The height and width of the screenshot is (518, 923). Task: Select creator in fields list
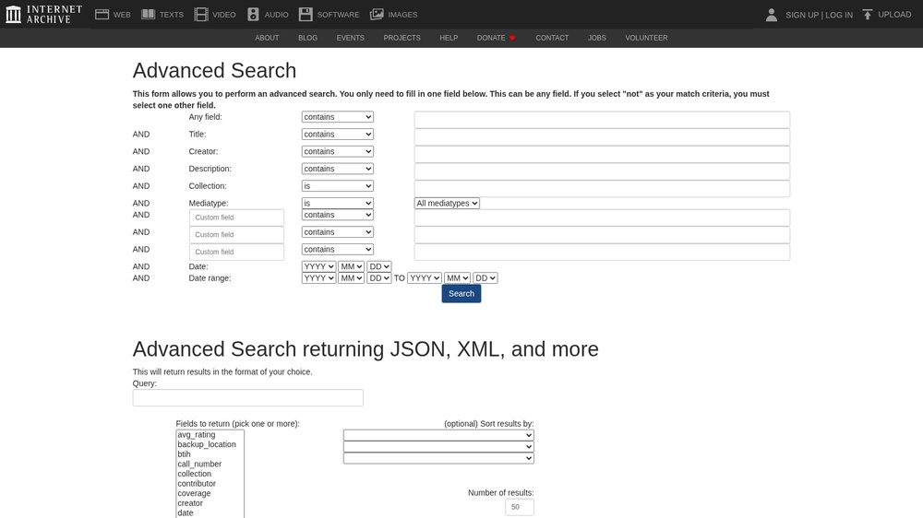(210, 503)
